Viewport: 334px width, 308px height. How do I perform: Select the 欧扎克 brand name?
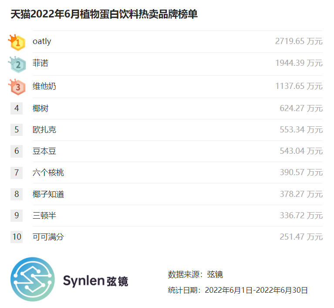point(44,130)
